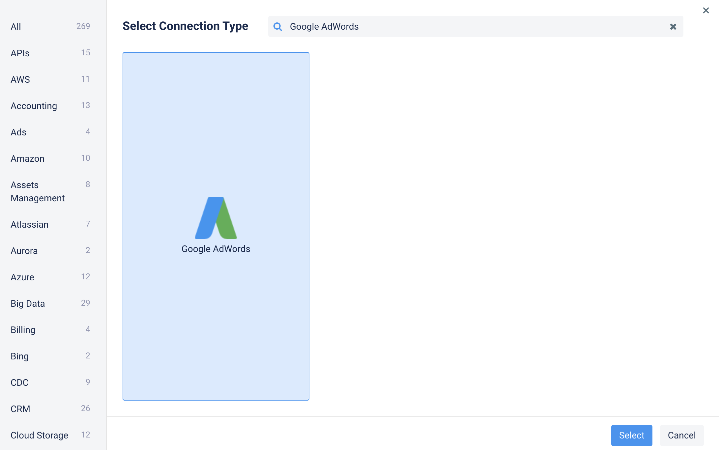The image size is (719, 450).
Task: Click the Google AdWords card label
Action: click(x=216, y=249)
